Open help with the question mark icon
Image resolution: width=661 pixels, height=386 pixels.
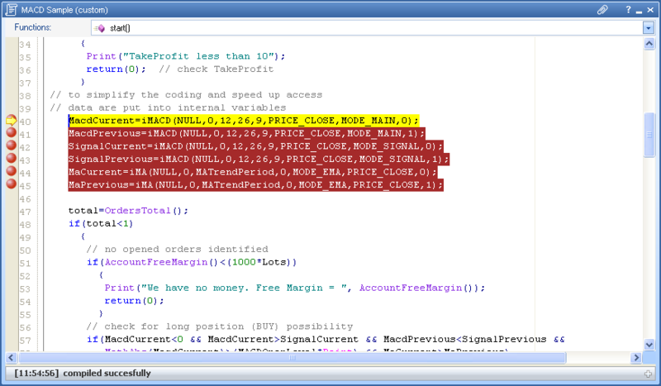(x=628, y=10)
